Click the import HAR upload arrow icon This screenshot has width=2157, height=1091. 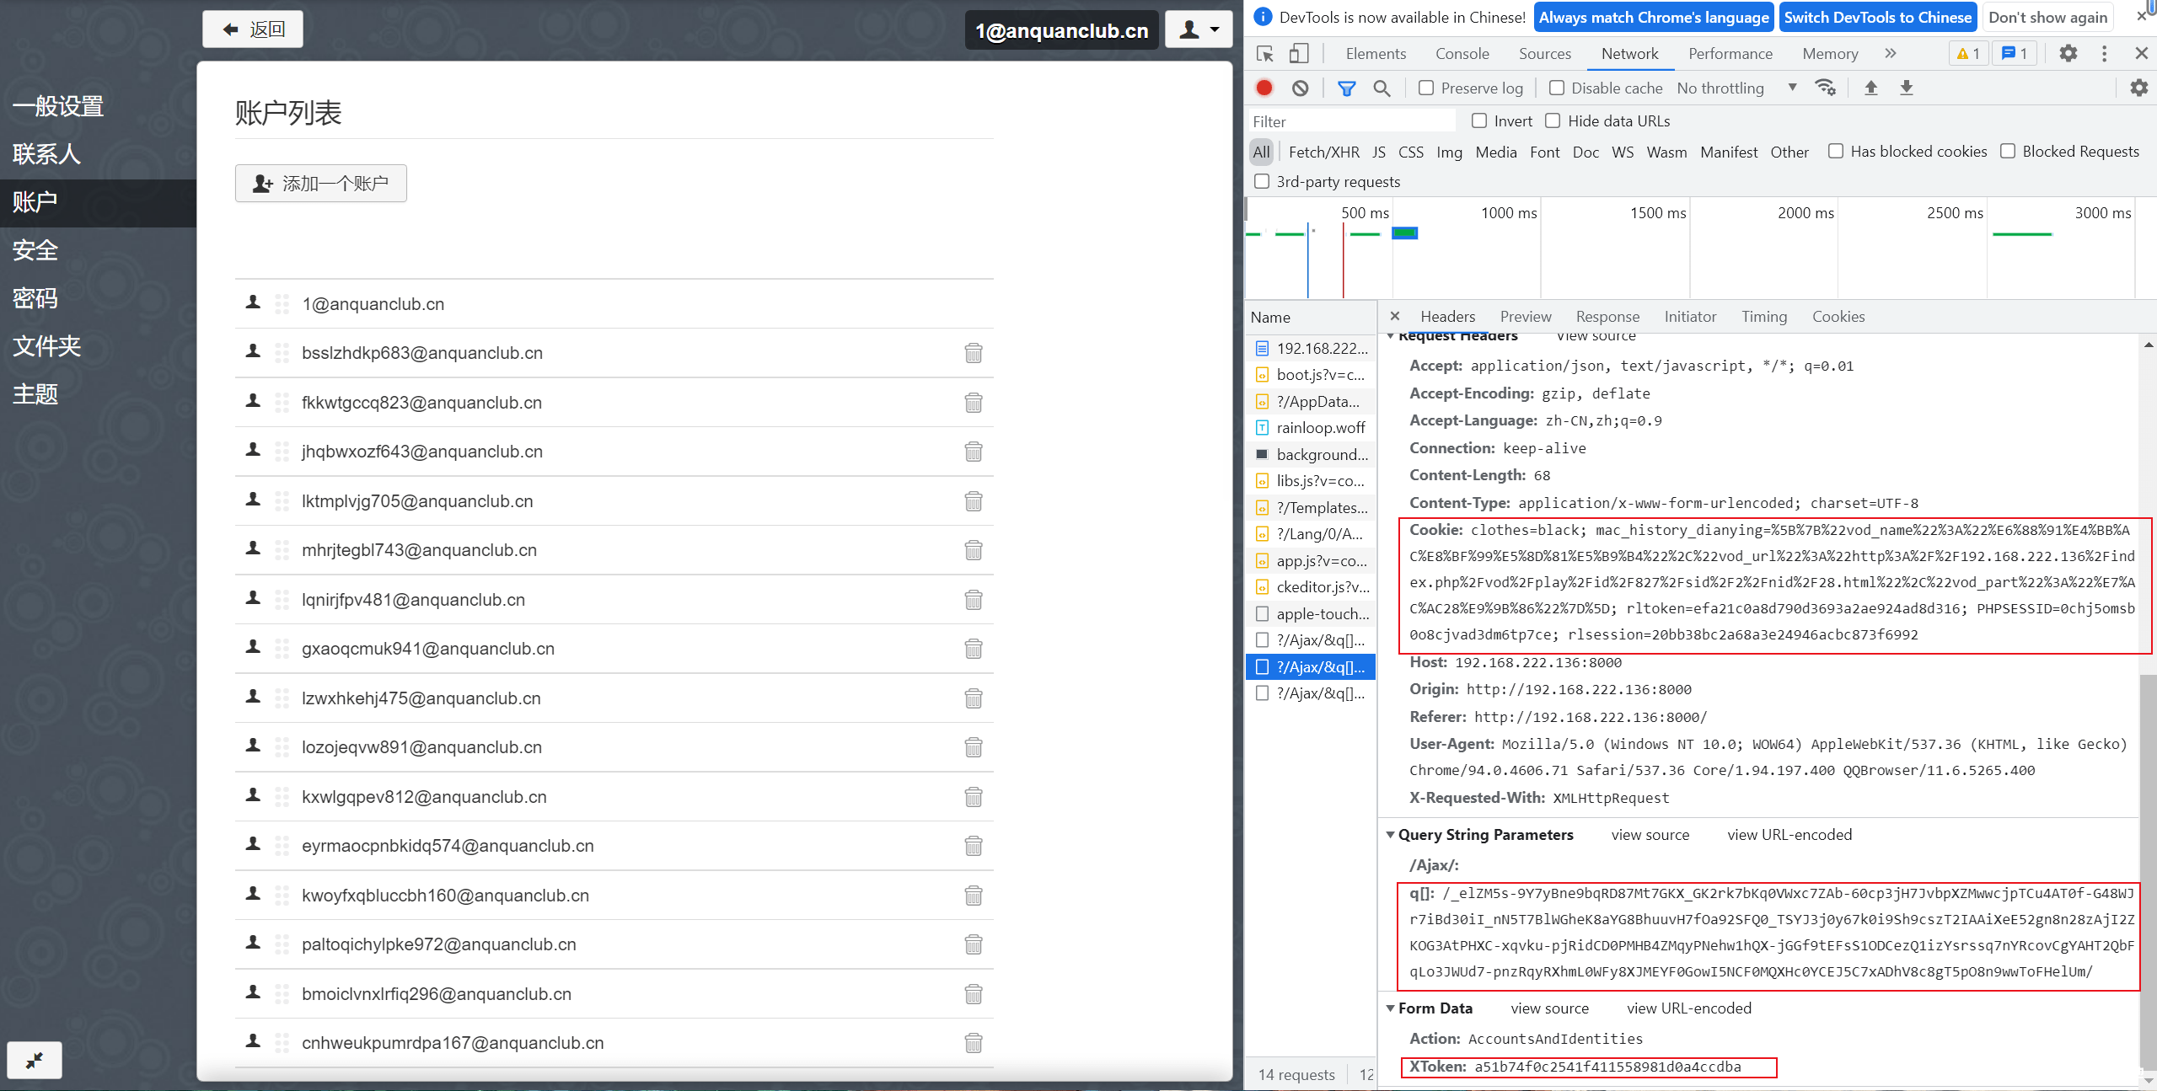click(1870, 88)
